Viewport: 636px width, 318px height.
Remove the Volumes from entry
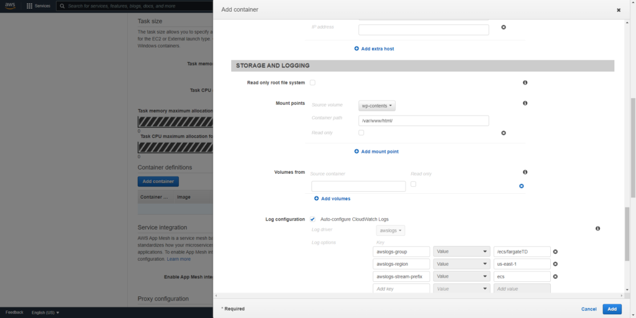click(522, 186)
